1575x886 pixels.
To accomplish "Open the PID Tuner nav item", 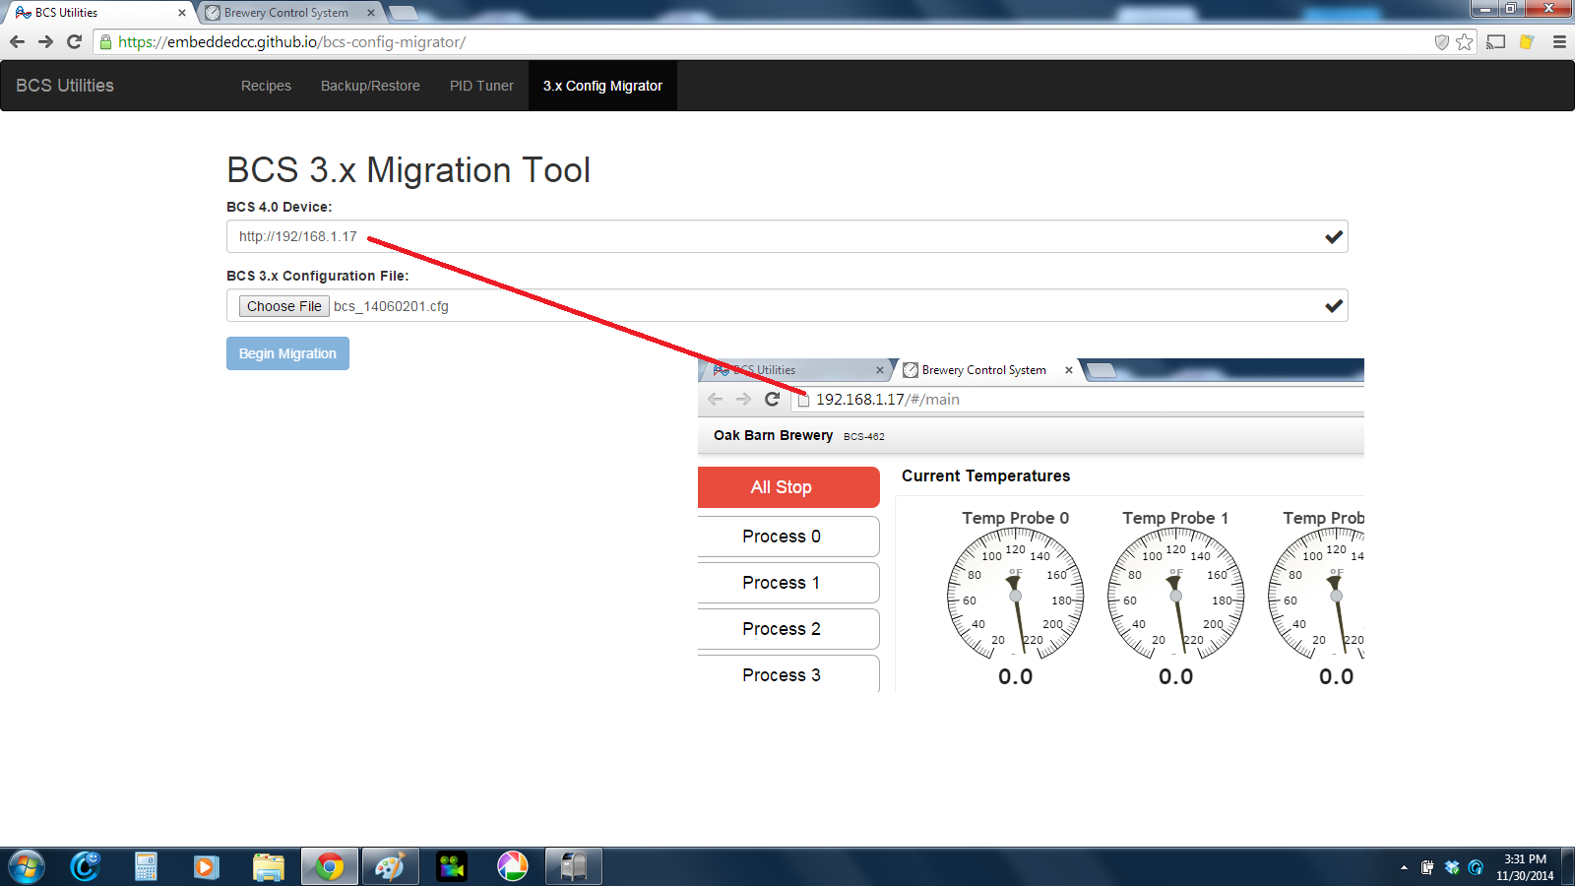I will (481, 86).
